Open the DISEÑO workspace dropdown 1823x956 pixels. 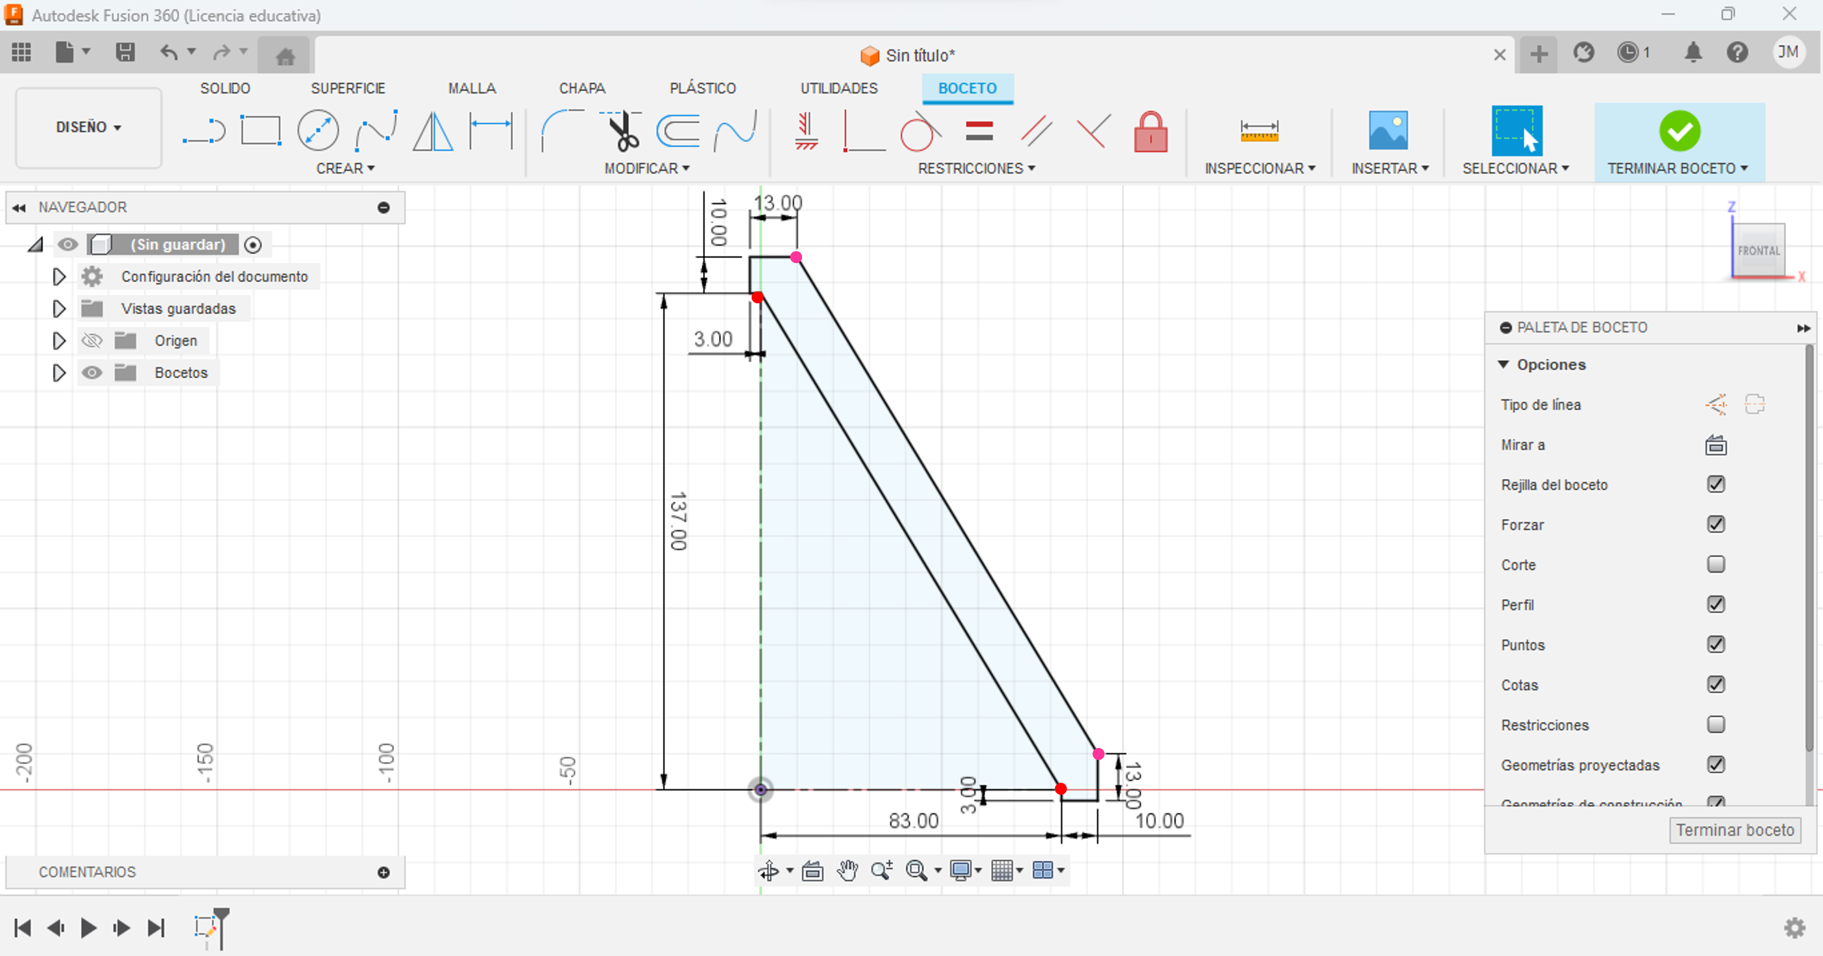(x=89, y=127)
